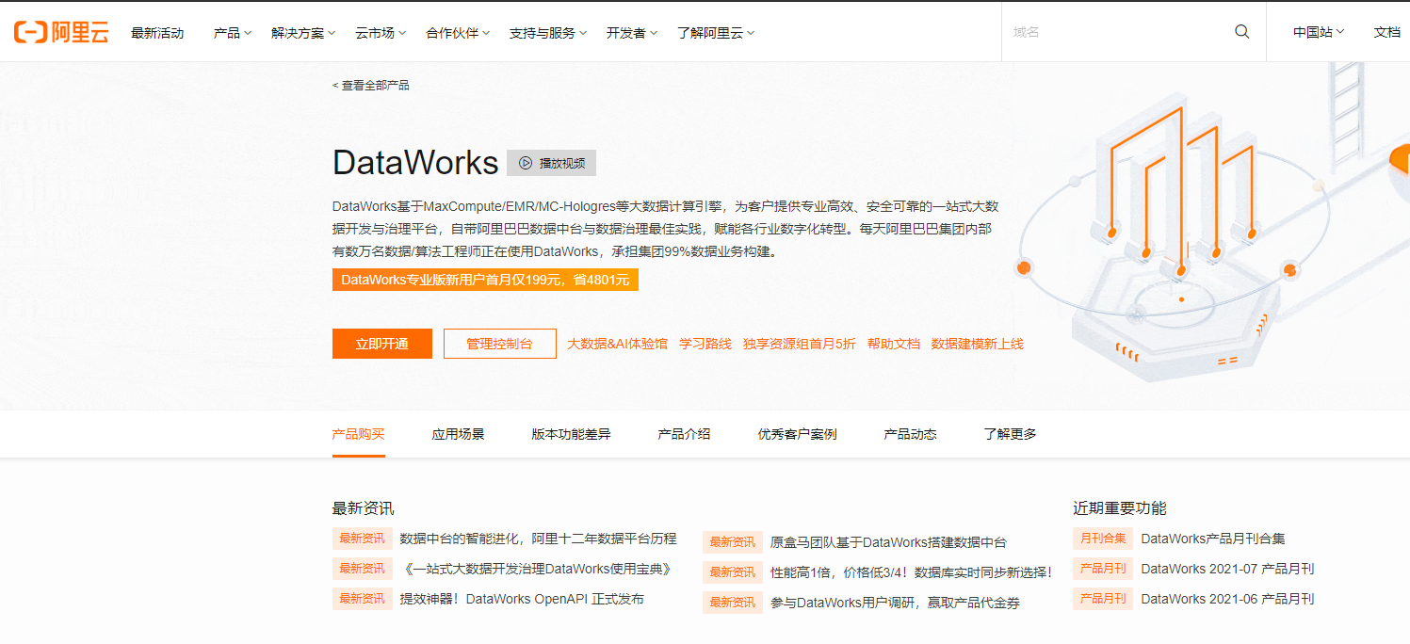Viewport: 1410px width, 644px height.
Task: Open DataWorks产品月刊合集 link
Action: [x=1213, y=539]
